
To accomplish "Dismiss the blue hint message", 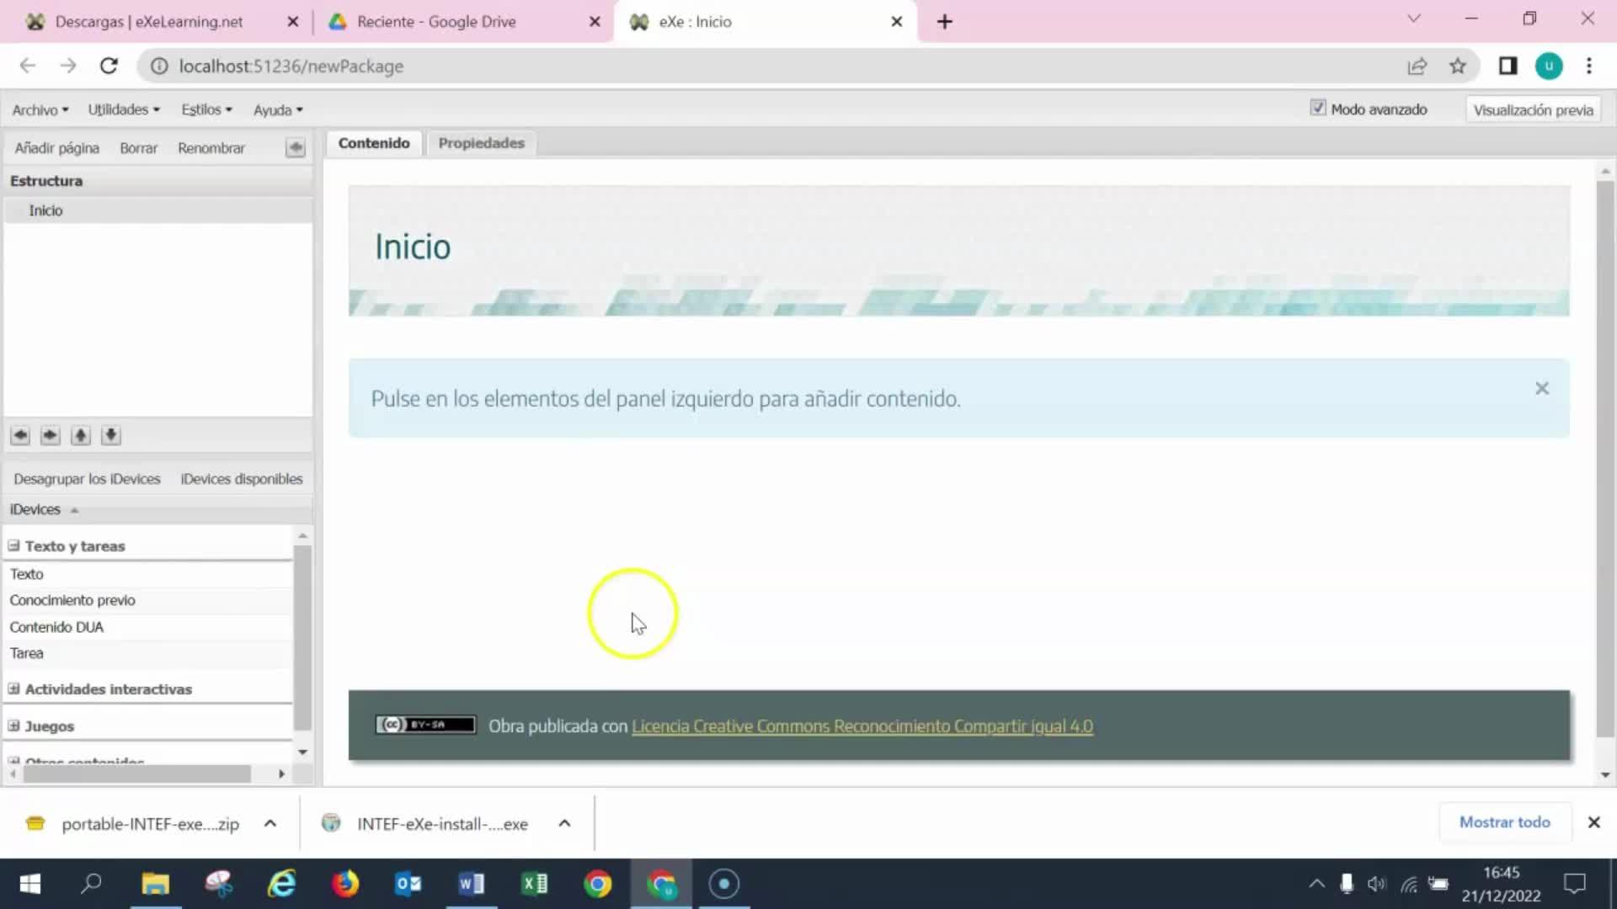I will tap(1541, 388).
